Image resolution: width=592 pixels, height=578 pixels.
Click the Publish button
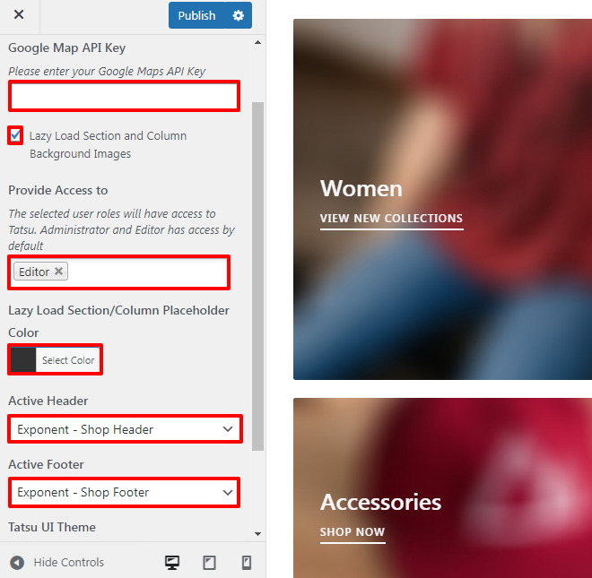(x=196, y=15)
